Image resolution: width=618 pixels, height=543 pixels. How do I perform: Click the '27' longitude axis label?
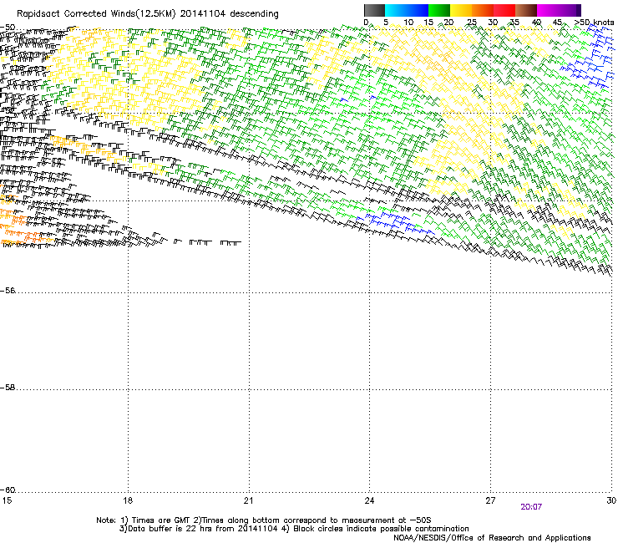490,500
